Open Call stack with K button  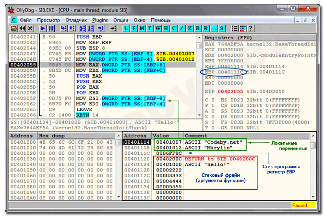(x=189, y=29)
